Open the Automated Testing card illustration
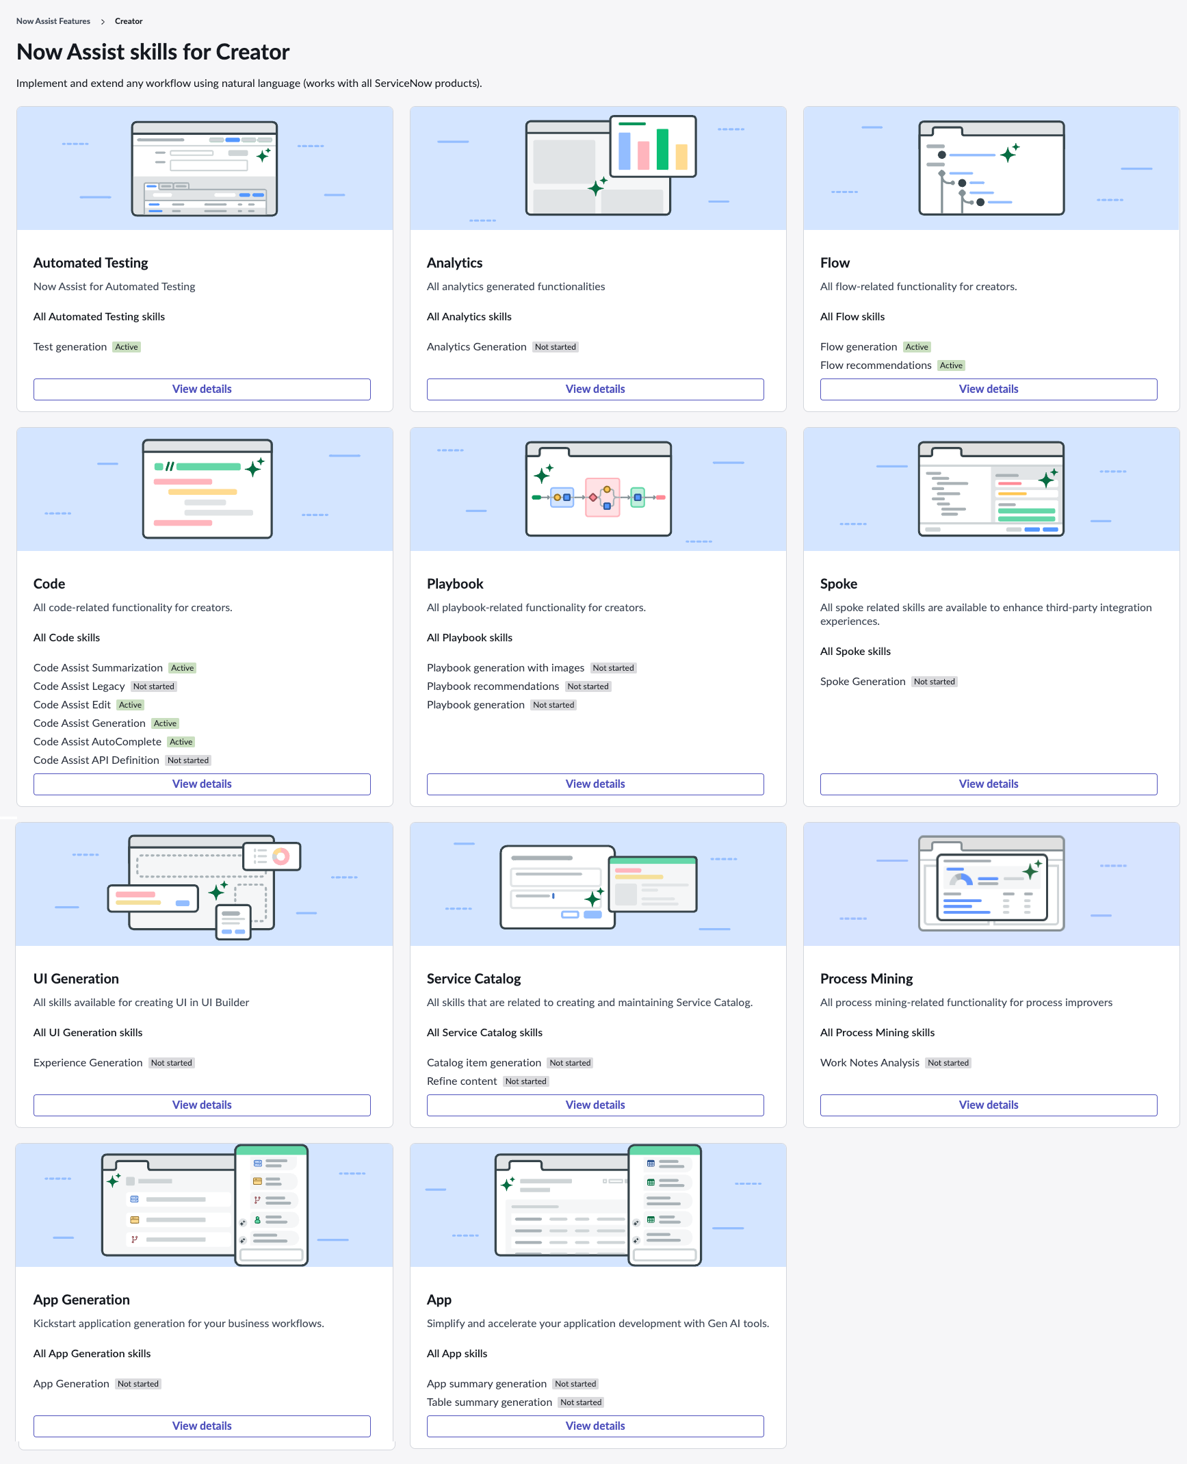Screen dimensions: 1187x1464 pyautogui.click(x=205, y=168)
